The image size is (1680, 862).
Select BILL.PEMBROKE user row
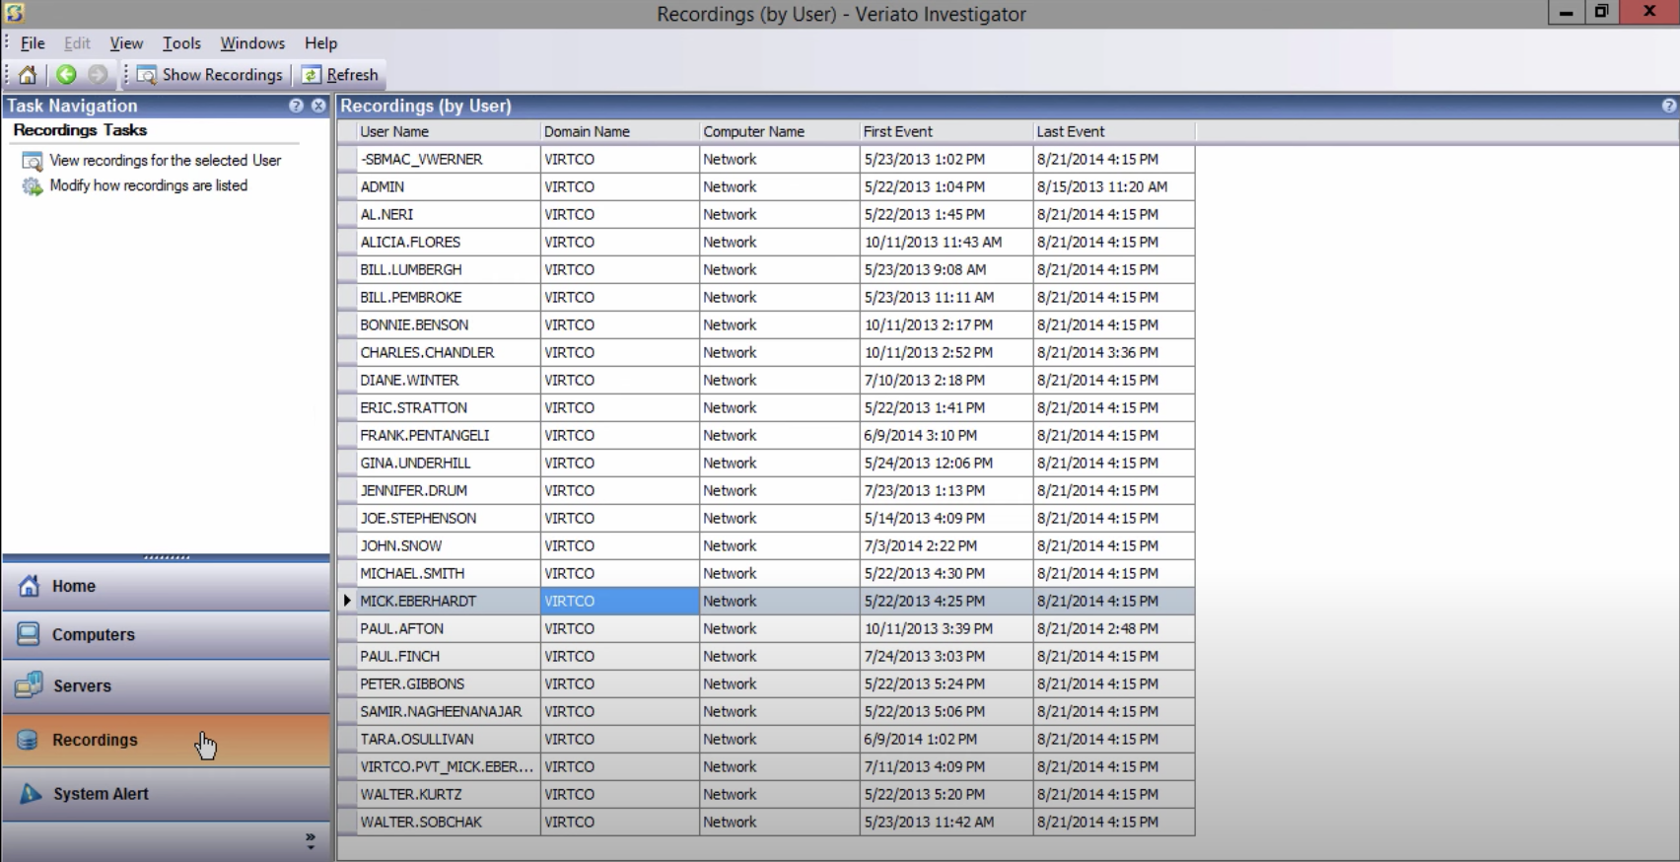click(766, 297)
